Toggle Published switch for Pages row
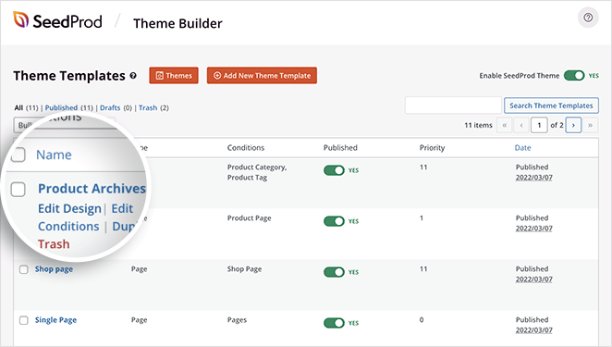The height and width of the screenshot is (347, 612). tap(334, 323)
